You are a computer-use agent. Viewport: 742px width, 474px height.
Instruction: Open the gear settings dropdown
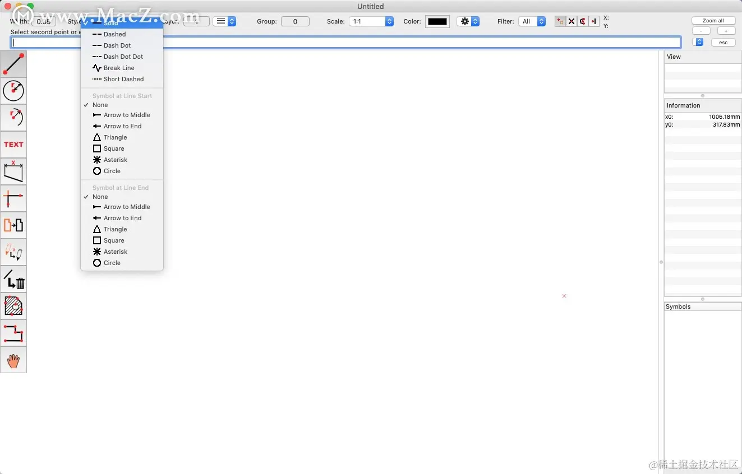(468, 21)
